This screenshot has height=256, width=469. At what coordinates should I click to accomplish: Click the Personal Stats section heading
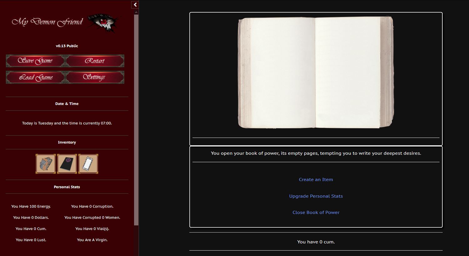pos(67,187)
